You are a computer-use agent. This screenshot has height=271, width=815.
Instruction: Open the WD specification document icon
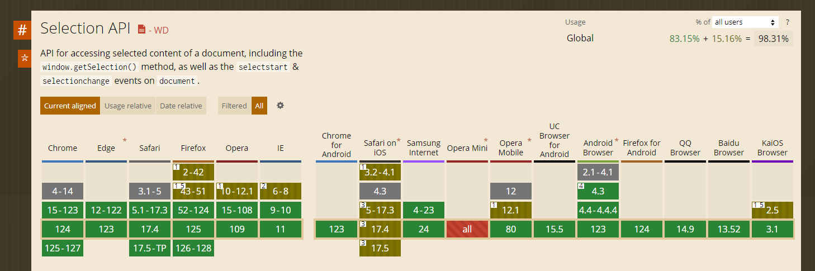pyautogui.click(x=141, y=30)
